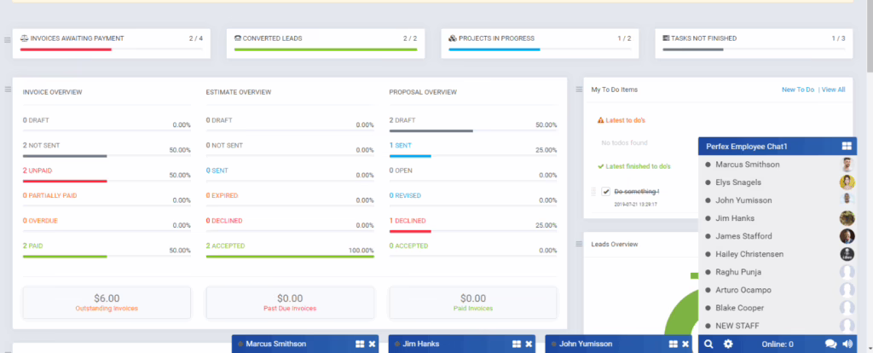Click the chat bubbles icon in chat footer

click(830, 344)
